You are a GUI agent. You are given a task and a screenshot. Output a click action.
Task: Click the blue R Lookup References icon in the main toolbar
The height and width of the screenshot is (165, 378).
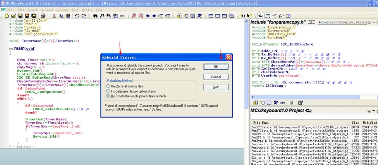click(x=199, y=16)
